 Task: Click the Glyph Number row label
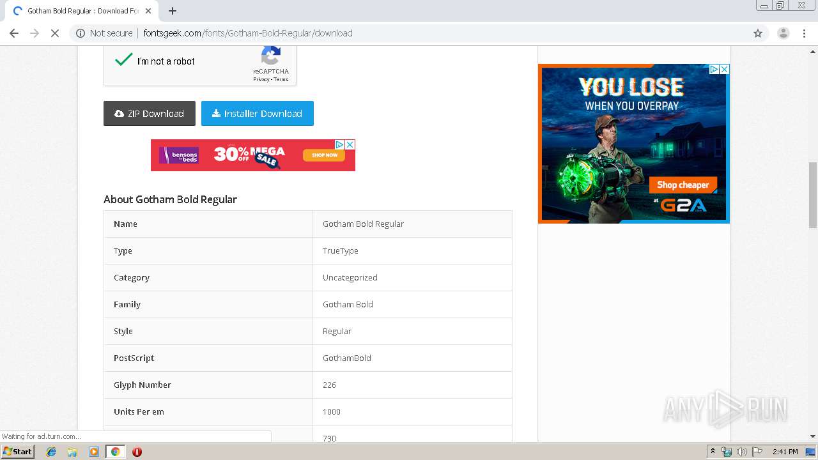pyautogui.click(x=143, y=385)
